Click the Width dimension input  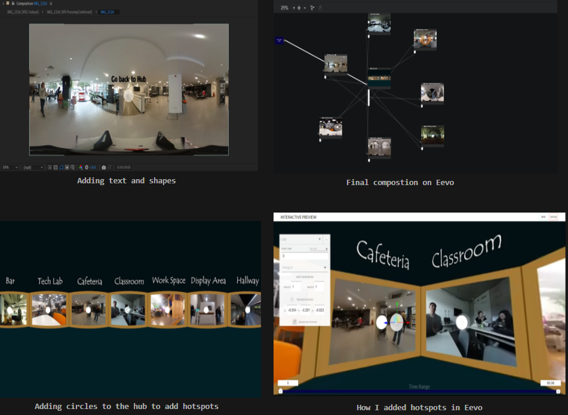pyautogui.click(x=319, y=287)
